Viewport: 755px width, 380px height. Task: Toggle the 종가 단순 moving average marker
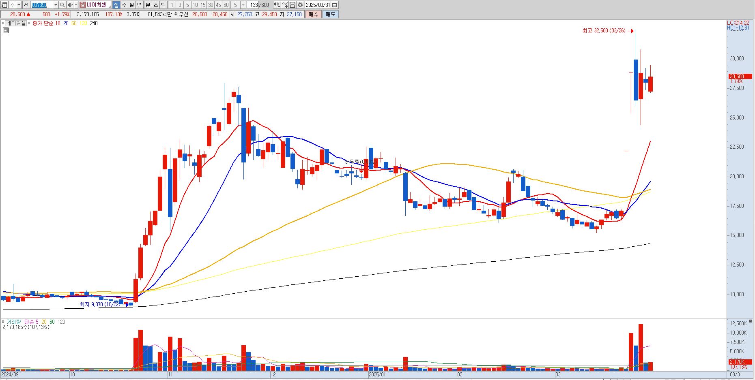click(29, 23)
